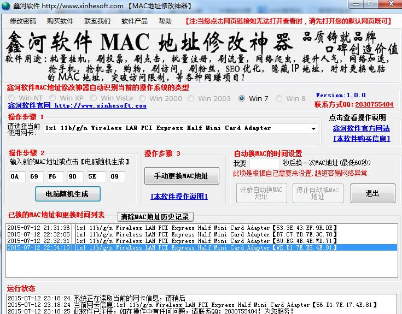The image size is (402, 314).
Task: Open the 鑫河软件官方网站 link
Action: tap(361, 128)
